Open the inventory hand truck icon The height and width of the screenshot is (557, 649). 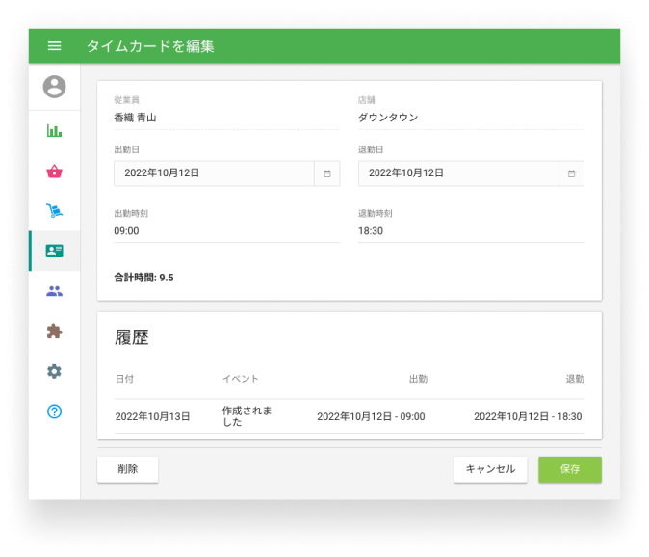coord(54,210)
